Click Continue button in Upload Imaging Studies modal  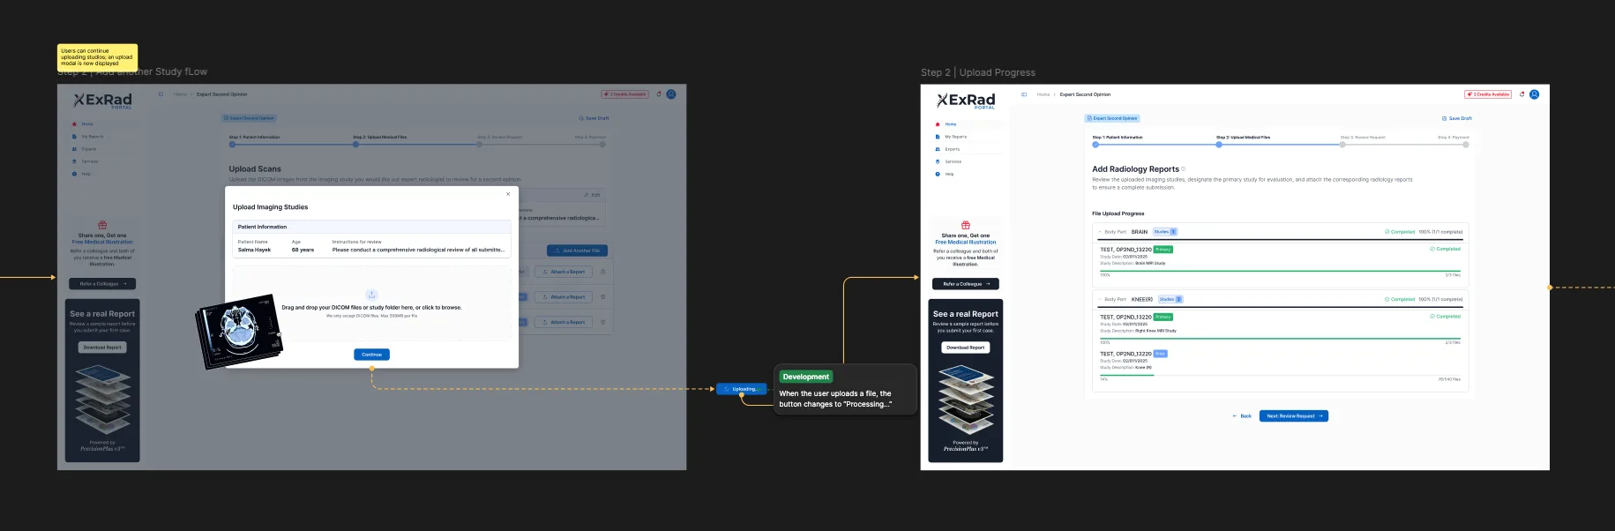[372, 355]
